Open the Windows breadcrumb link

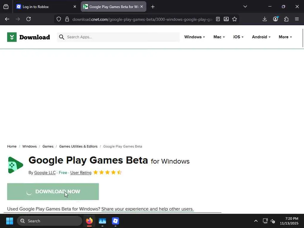pos(29,146)
